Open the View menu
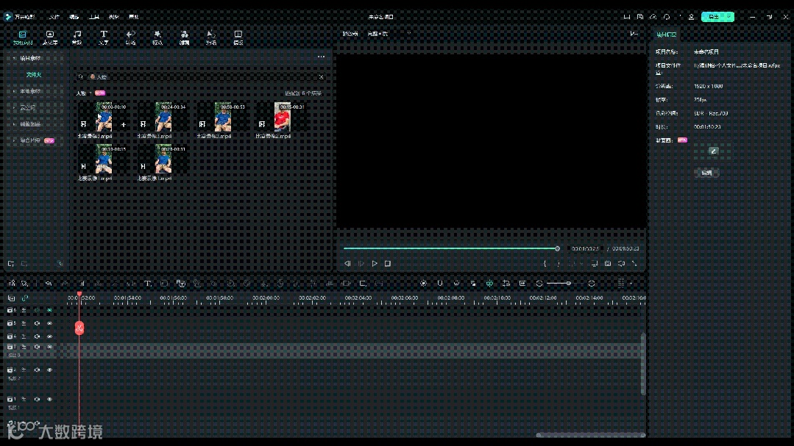 (x=114, y=17)
